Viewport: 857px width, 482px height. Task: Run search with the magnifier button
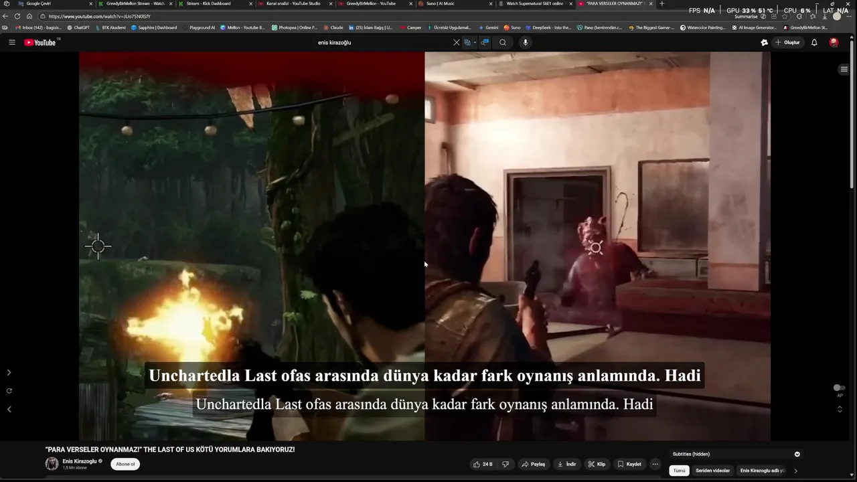(x=503, y=42)
